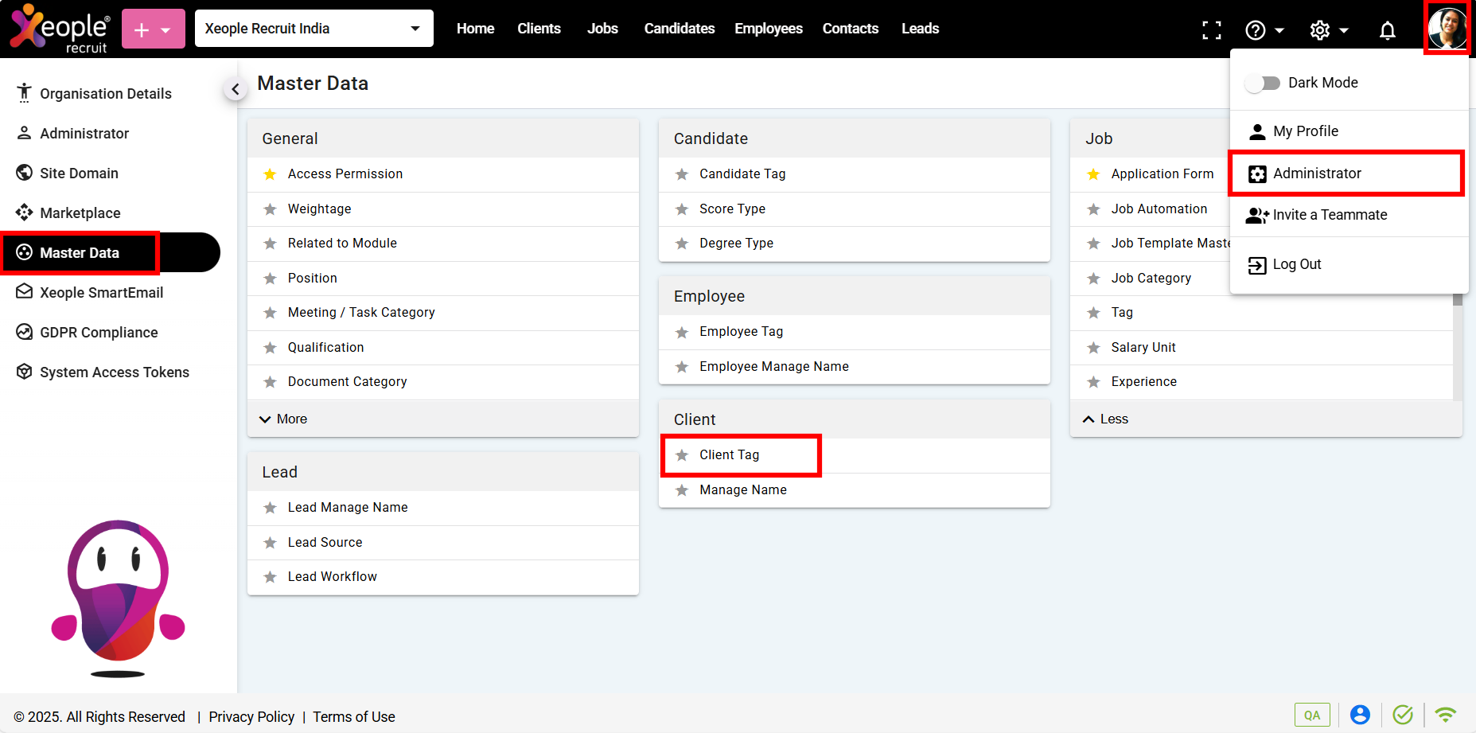The image size is (1476, 733).
Task: Toggle the Dark Mode switch
Action: pos(1263,83)
